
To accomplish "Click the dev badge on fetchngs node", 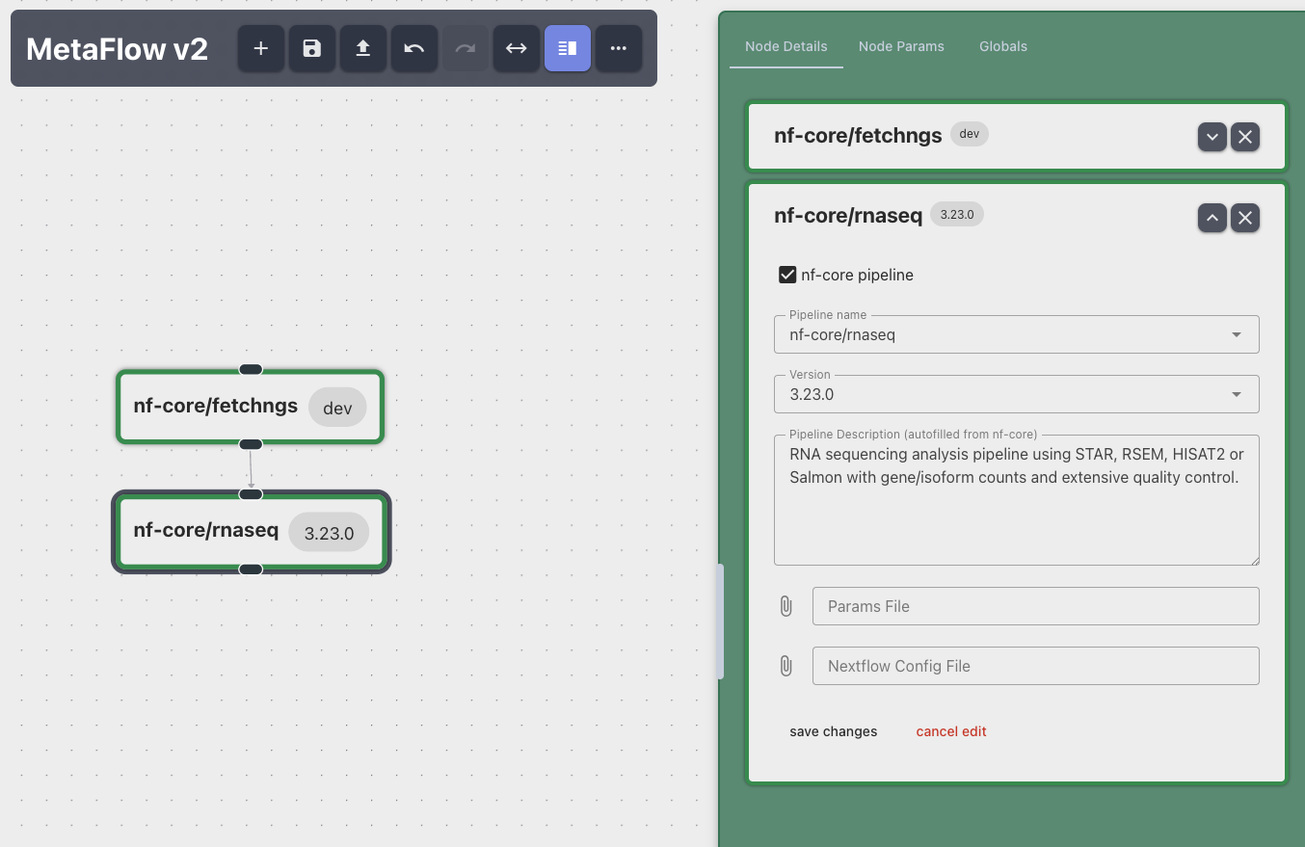I will [x=337, y=408].
